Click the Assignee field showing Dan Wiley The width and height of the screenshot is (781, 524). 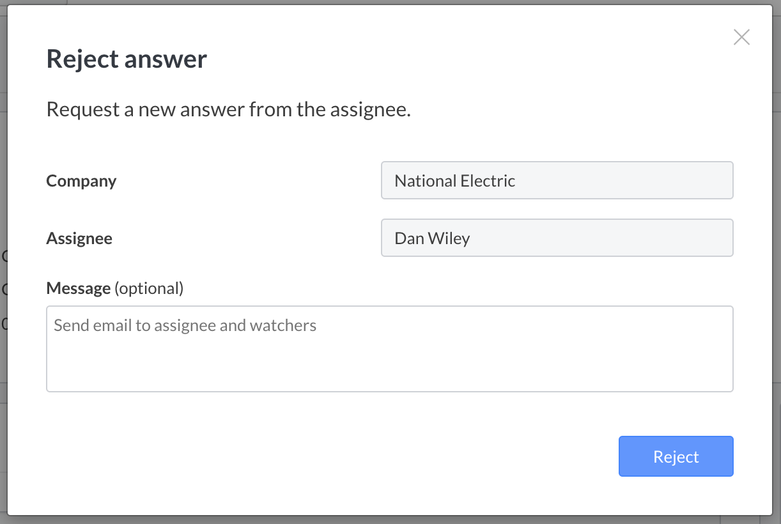pyautogui.click(x=557, y=238)
